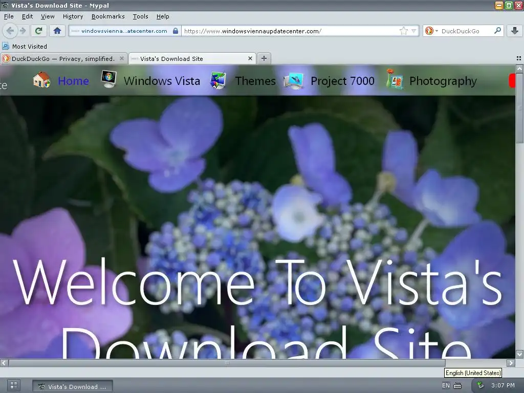Click the house icon beside Home
Viewport: 524px width, 393px height.
(42, 80)
